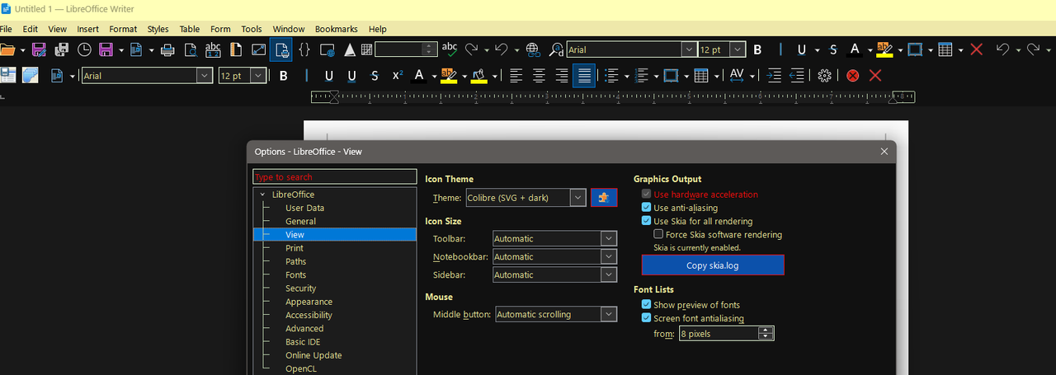Open the Word Count tool (abc 12 icon)
Image resolution: width=1056 pixels, height=375 pixels.
click(x=213, y=50)
